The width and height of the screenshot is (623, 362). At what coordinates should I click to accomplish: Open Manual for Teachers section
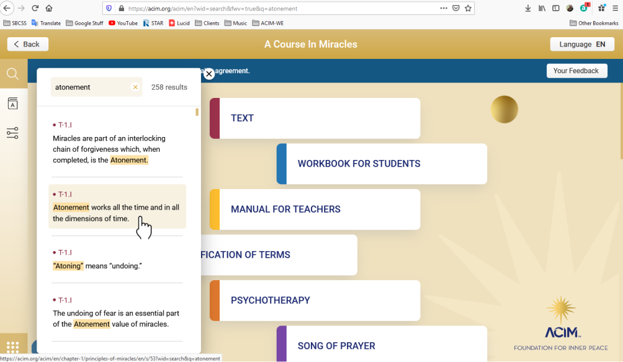(315, 209)
